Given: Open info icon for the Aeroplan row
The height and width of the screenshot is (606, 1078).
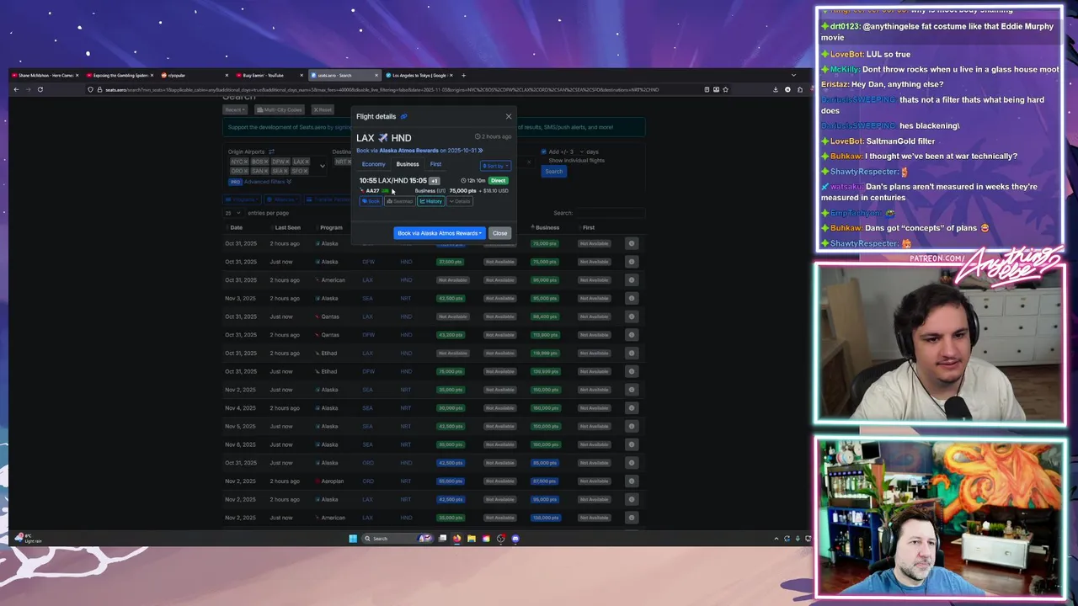Looking at the screenshot, I should click(631, 481).
